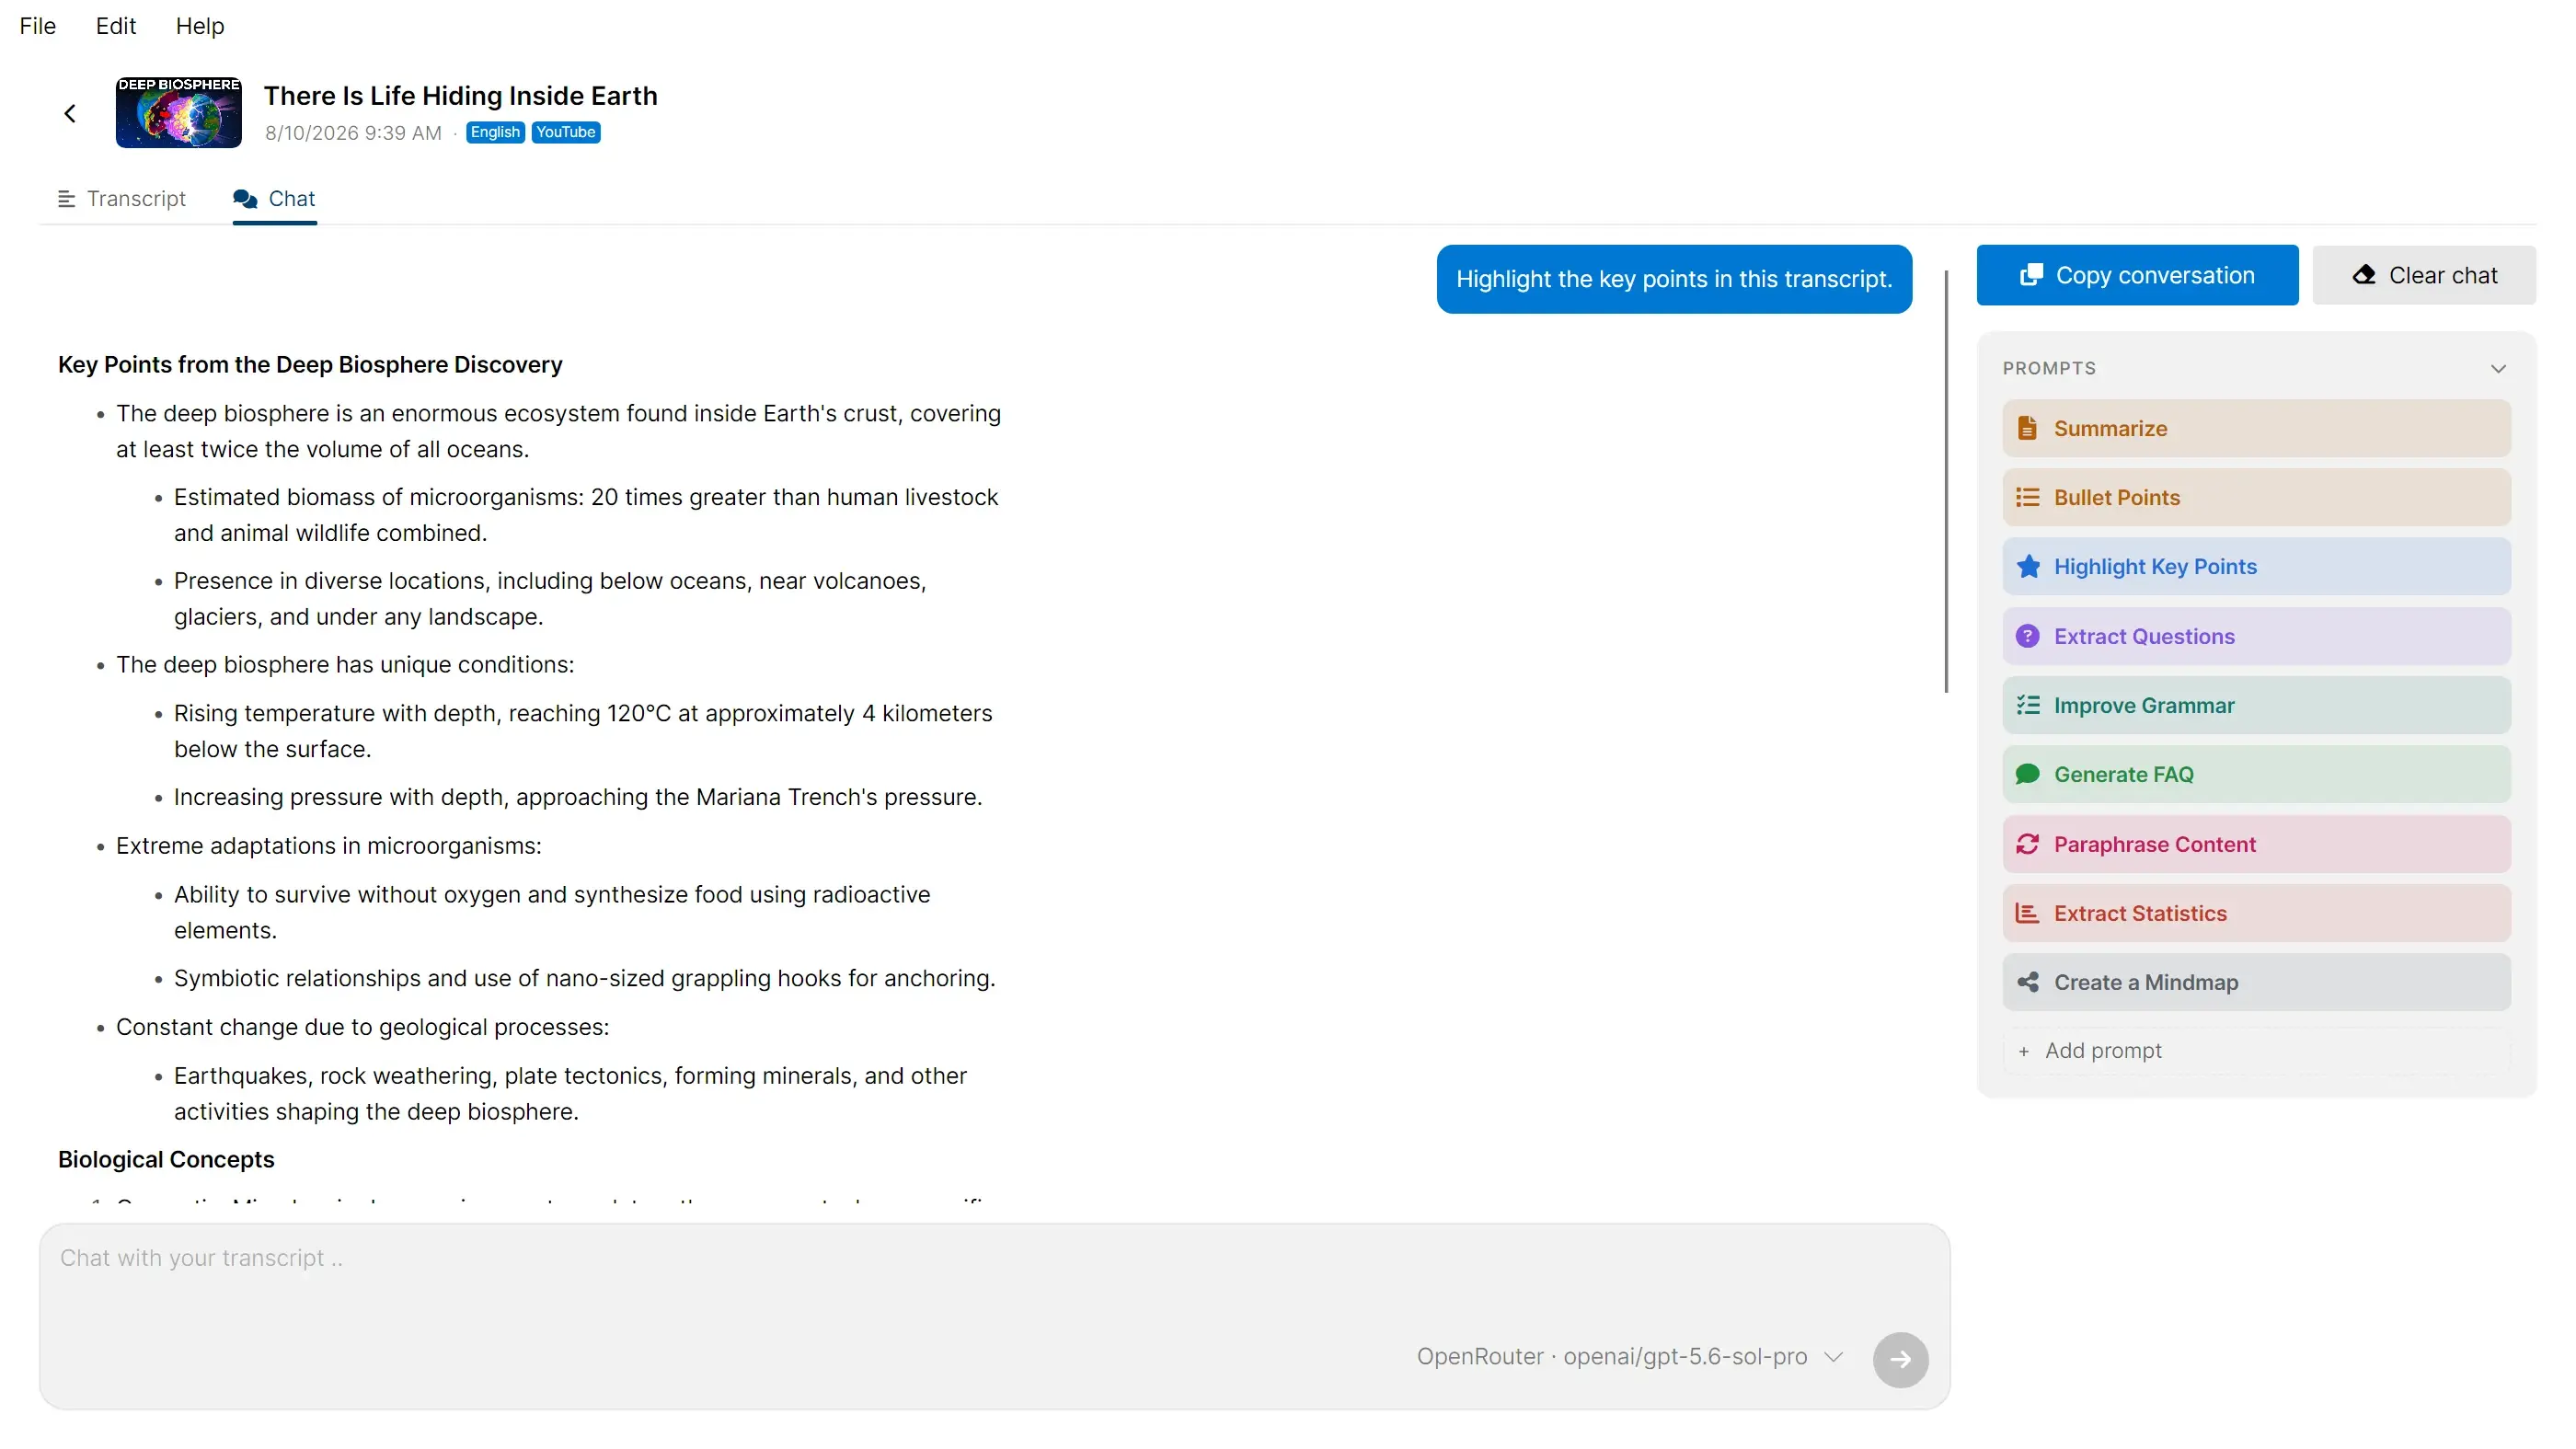
Task: Click the bullet The deep biosphere has unique conditions
Action: [345, 665]
